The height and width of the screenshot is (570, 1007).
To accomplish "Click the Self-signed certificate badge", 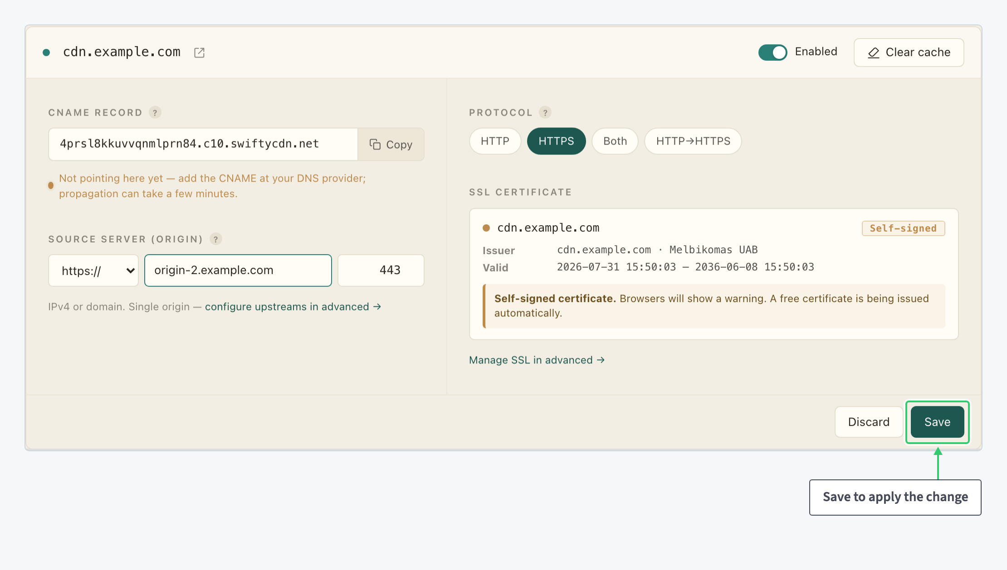I will [x=903, y=228].
